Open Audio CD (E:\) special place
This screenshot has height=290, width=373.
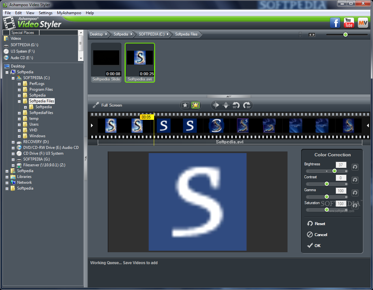[x=22, y=58]
